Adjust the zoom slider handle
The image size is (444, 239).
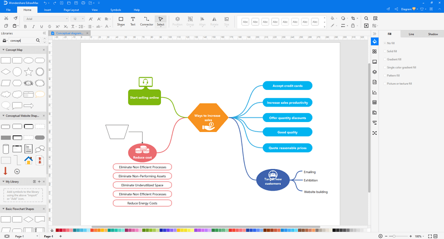pos(394,236)
